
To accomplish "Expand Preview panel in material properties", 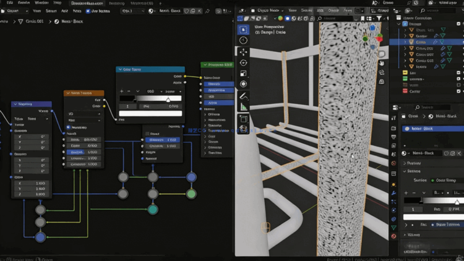I will tap(414, 163).
